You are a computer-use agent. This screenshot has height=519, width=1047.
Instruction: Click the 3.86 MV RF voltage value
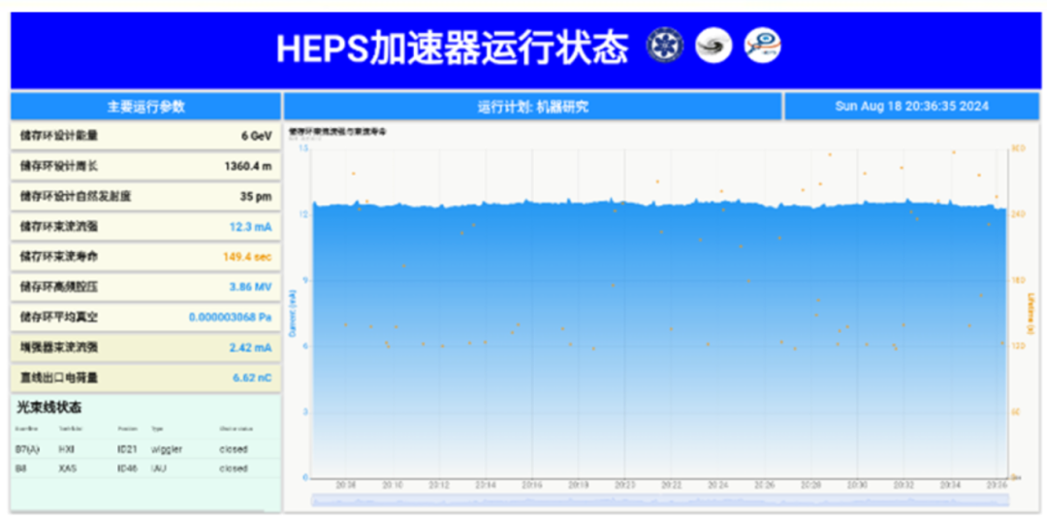[250, 287]
